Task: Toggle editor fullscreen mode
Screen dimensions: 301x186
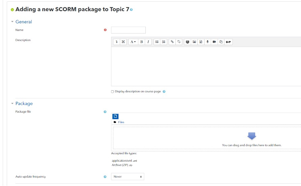Action: coord(123,42)
